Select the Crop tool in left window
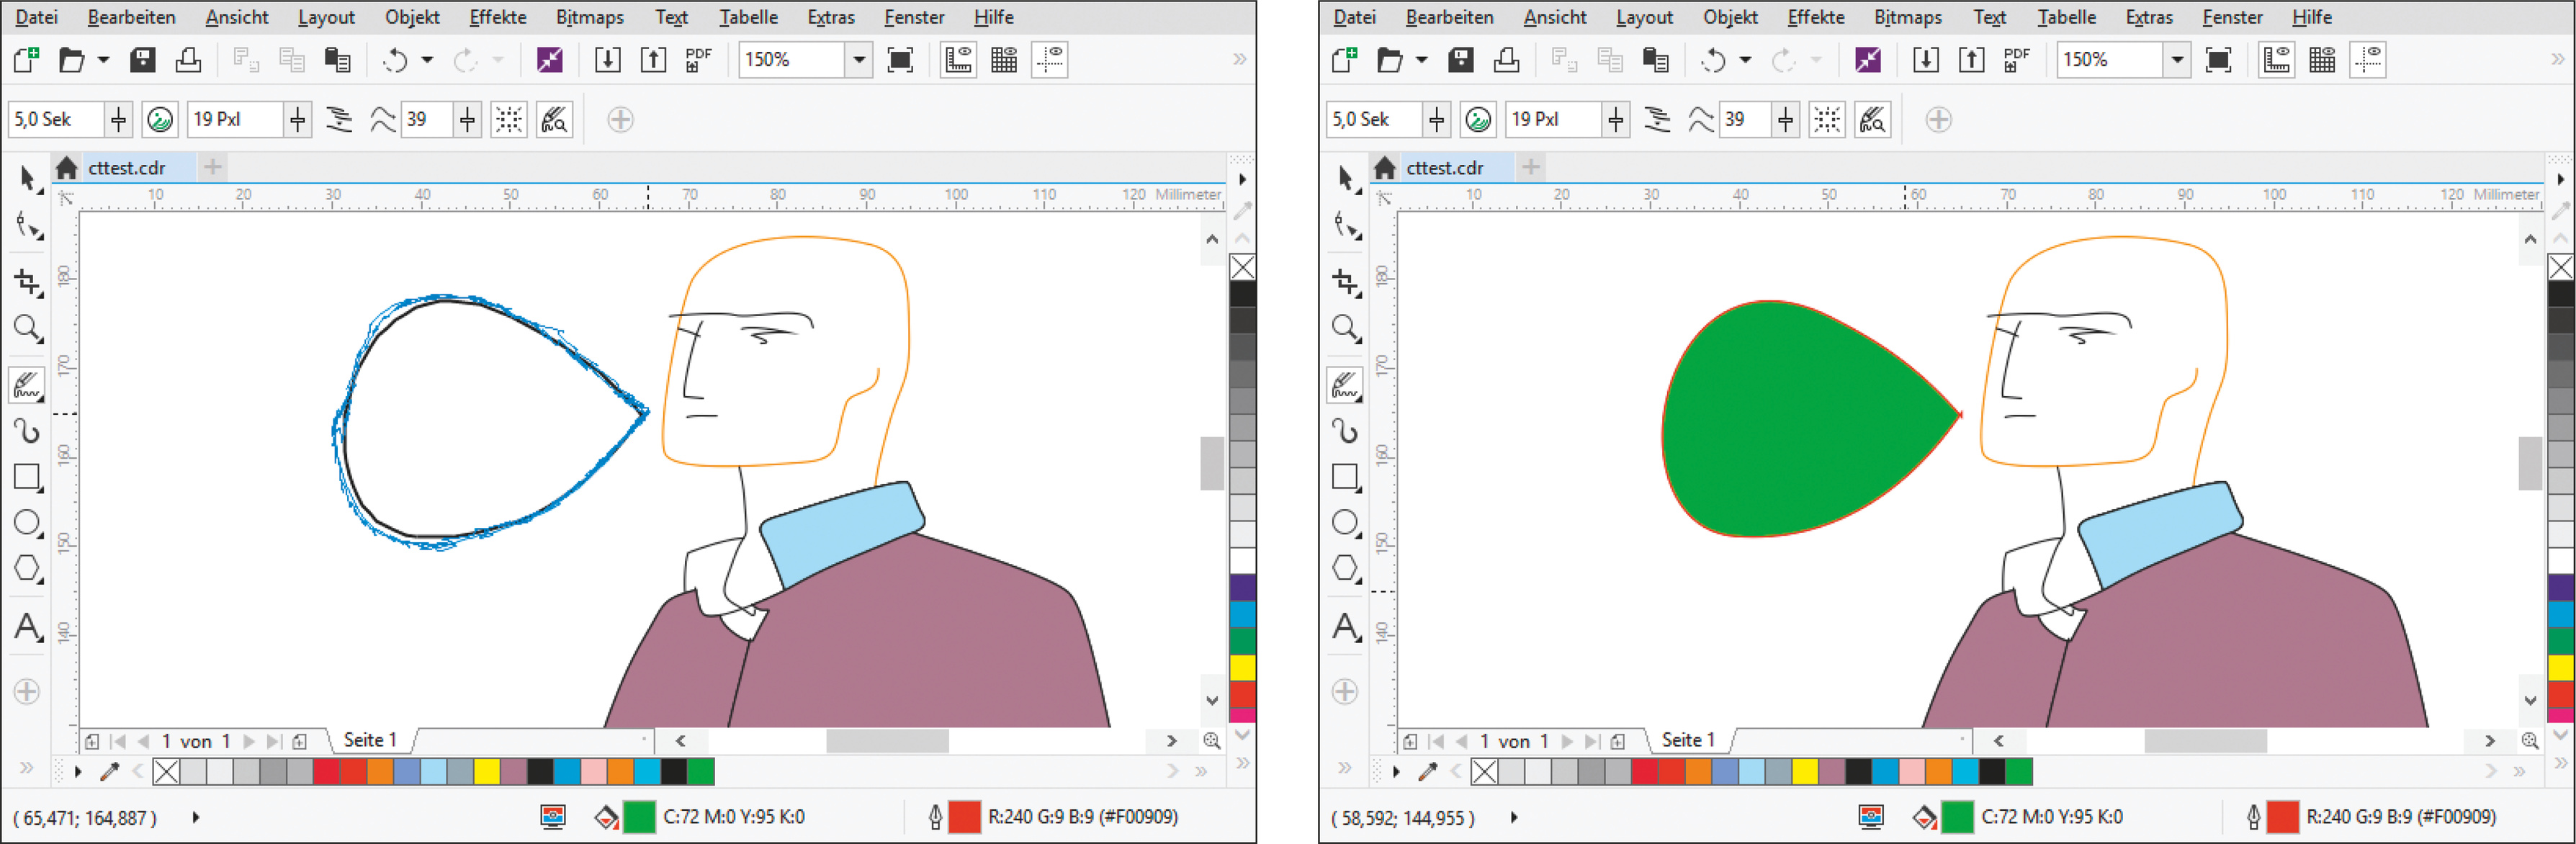The width and height of the screenshot is (2576, 844). [x=27, y=282]
